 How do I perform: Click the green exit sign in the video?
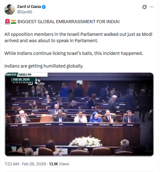pyautogui.click(x=80, y=83)
